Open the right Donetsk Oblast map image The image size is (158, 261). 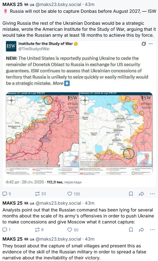(x=116, y=133)
